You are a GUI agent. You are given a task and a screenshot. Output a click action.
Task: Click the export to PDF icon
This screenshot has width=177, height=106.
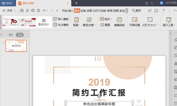tap(27, 11)
